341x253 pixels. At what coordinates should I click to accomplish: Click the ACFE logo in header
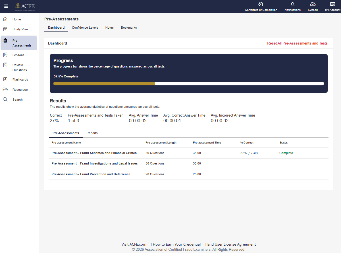point(25,6)
